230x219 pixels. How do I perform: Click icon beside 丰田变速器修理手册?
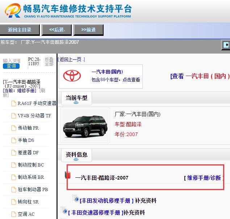click(x=64, y=211)
